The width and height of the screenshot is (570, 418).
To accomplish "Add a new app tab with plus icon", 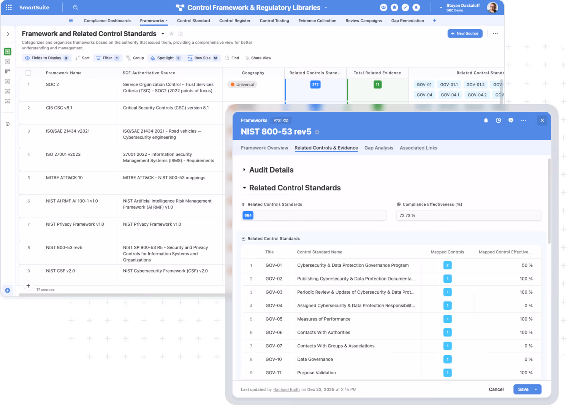I will pos(434,21).
